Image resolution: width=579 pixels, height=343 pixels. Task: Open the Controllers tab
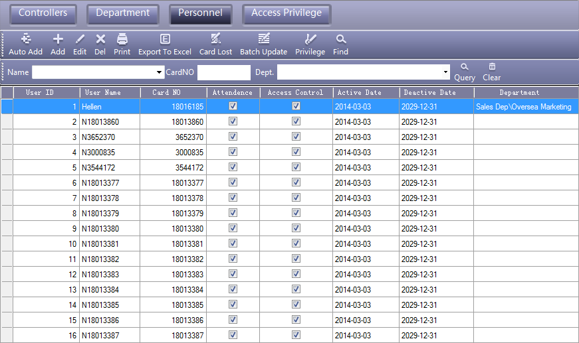point(43,15)
